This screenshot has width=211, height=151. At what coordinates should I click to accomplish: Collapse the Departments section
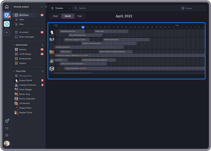[14, 45]
